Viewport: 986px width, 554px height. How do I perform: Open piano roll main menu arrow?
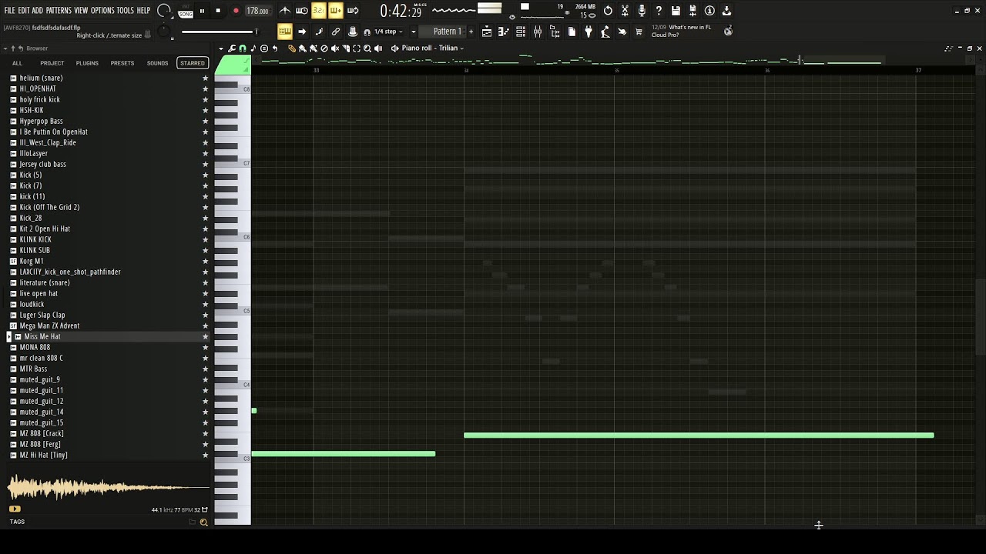(221, 48)
